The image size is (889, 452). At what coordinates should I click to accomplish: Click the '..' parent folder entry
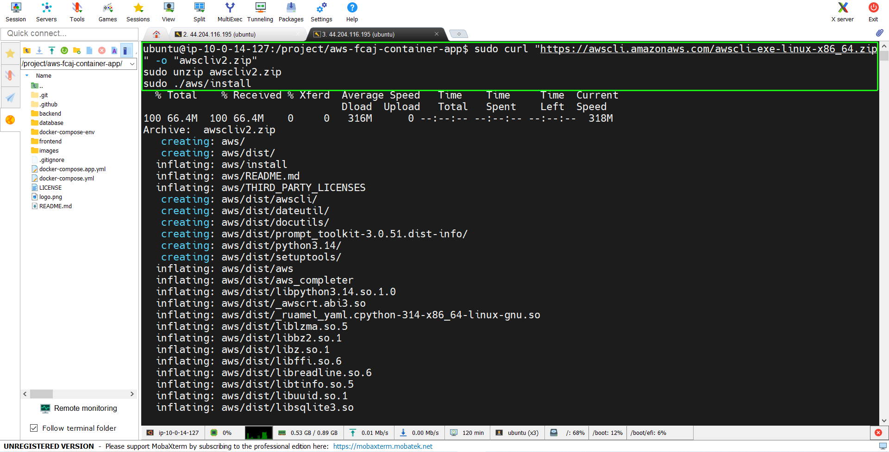tap(37, 86)
